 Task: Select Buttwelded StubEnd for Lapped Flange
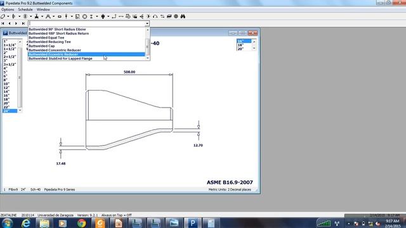pos(86,58)
